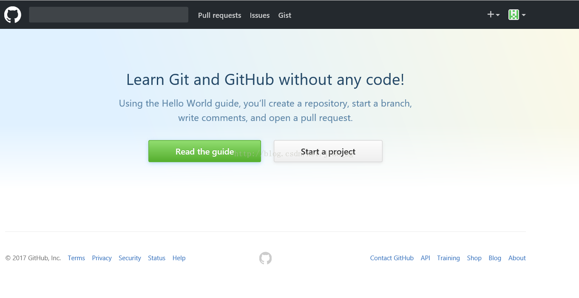Open the Training footer link
579x298 pixels.
[x=448, y=258]
